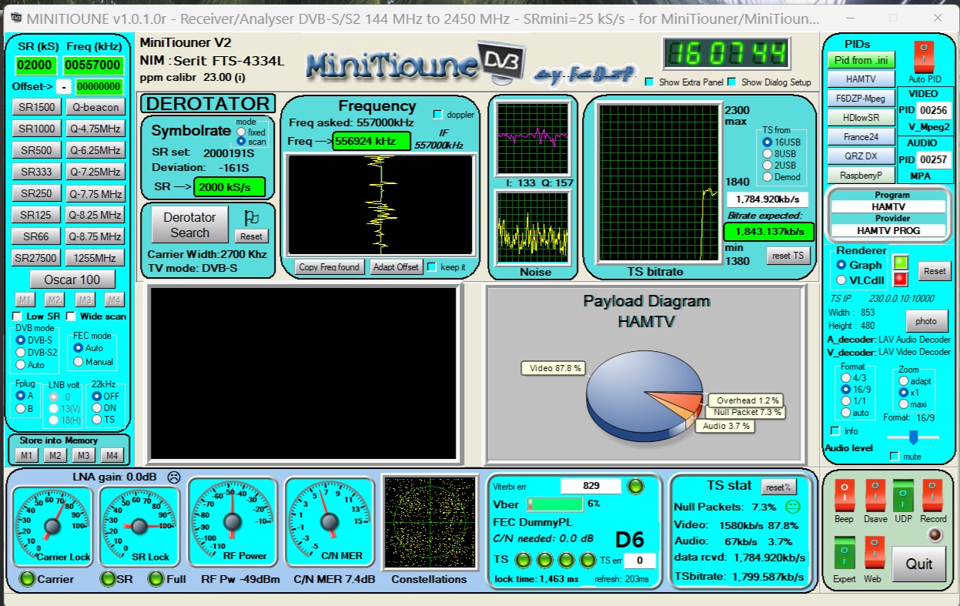
Task: Switch the UDP rocker switch
Action: pyautogui.click(x=903, y=496)
